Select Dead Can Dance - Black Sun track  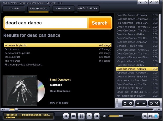click(x=137, y=77)
